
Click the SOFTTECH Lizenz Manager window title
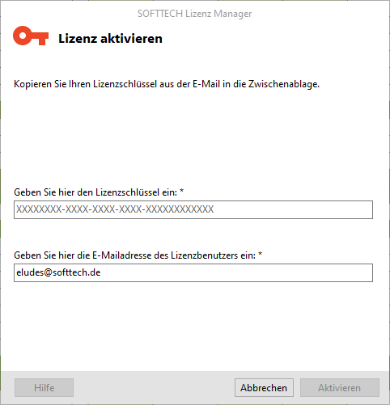pyautogui.click(x=194, y=14)
